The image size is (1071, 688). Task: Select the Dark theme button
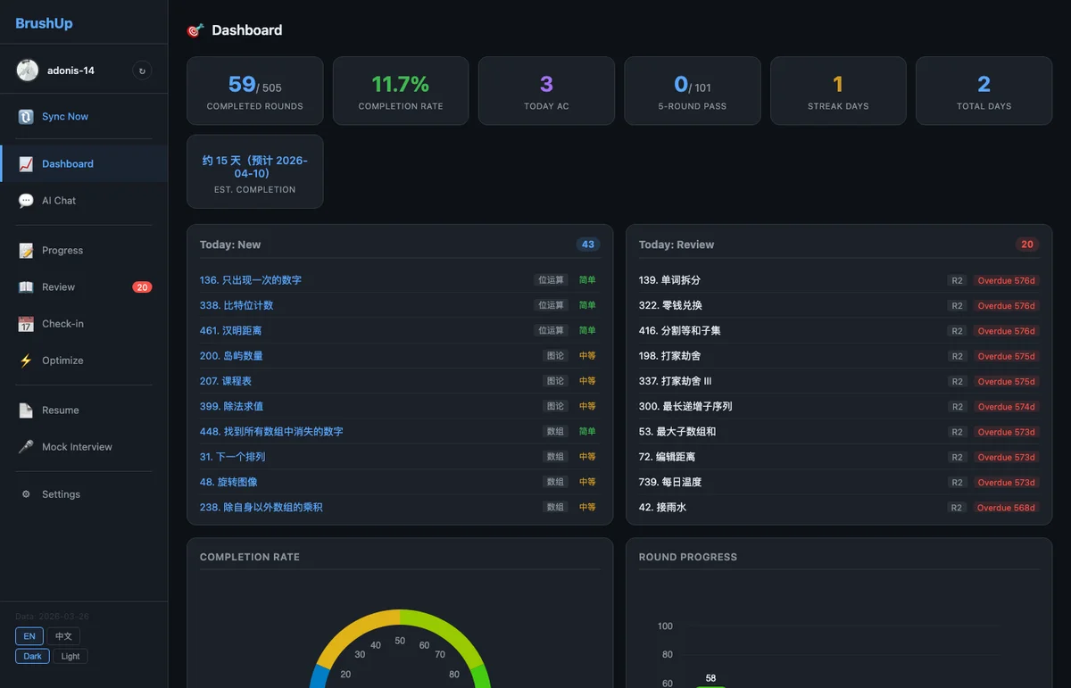pyautogui.click(x=32, y=656)
